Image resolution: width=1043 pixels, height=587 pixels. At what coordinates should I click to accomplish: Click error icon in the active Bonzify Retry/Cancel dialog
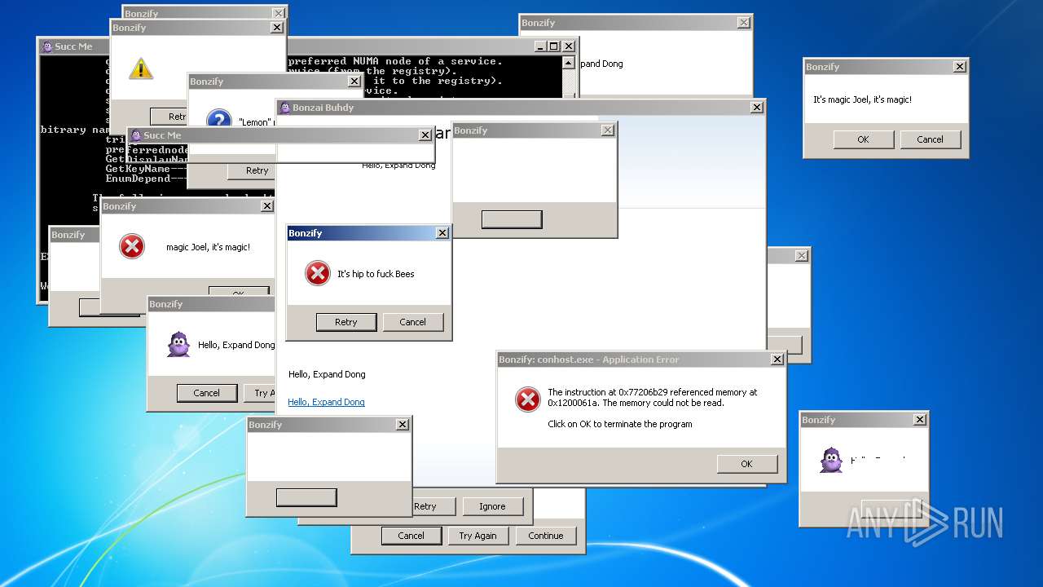pos(318,273)
